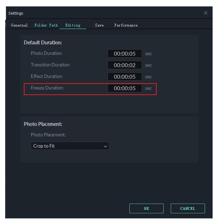Screen dimensions: 217x222
Task: Click the Transition Duration label
Action: coord(51,65)
